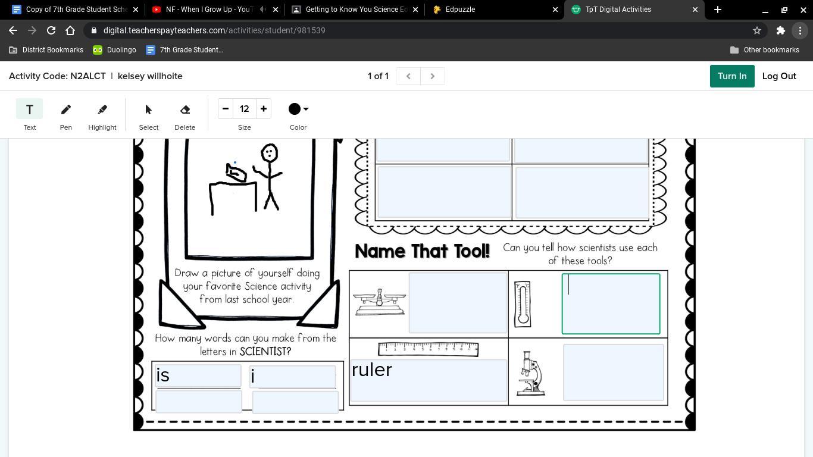Go to the previous activity page
Screen dimensions: 813x457
tap(408, 76)
